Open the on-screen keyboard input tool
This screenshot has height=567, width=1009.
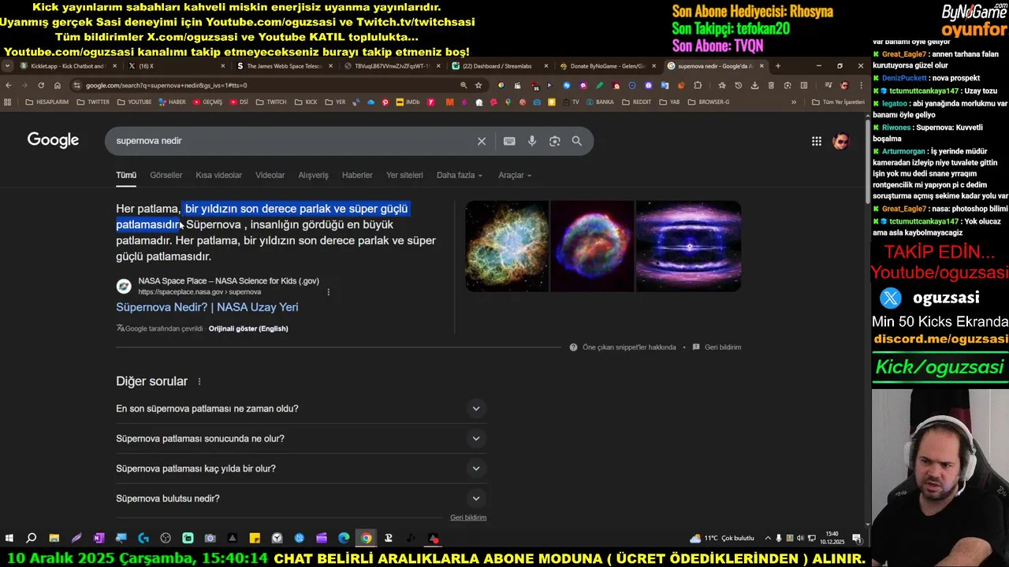click(509, 141)
